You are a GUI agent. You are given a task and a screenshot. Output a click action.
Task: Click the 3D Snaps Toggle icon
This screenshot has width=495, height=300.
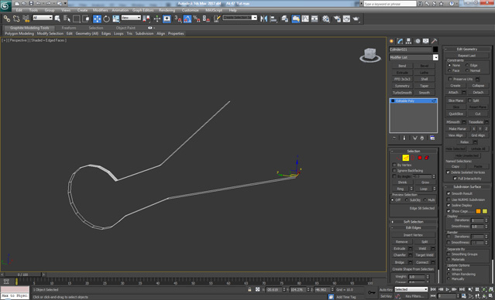coord(178,19)
